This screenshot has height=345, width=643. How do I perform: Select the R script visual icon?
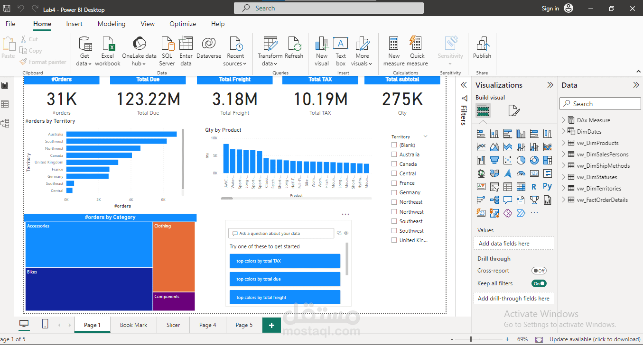click(534, 186)
